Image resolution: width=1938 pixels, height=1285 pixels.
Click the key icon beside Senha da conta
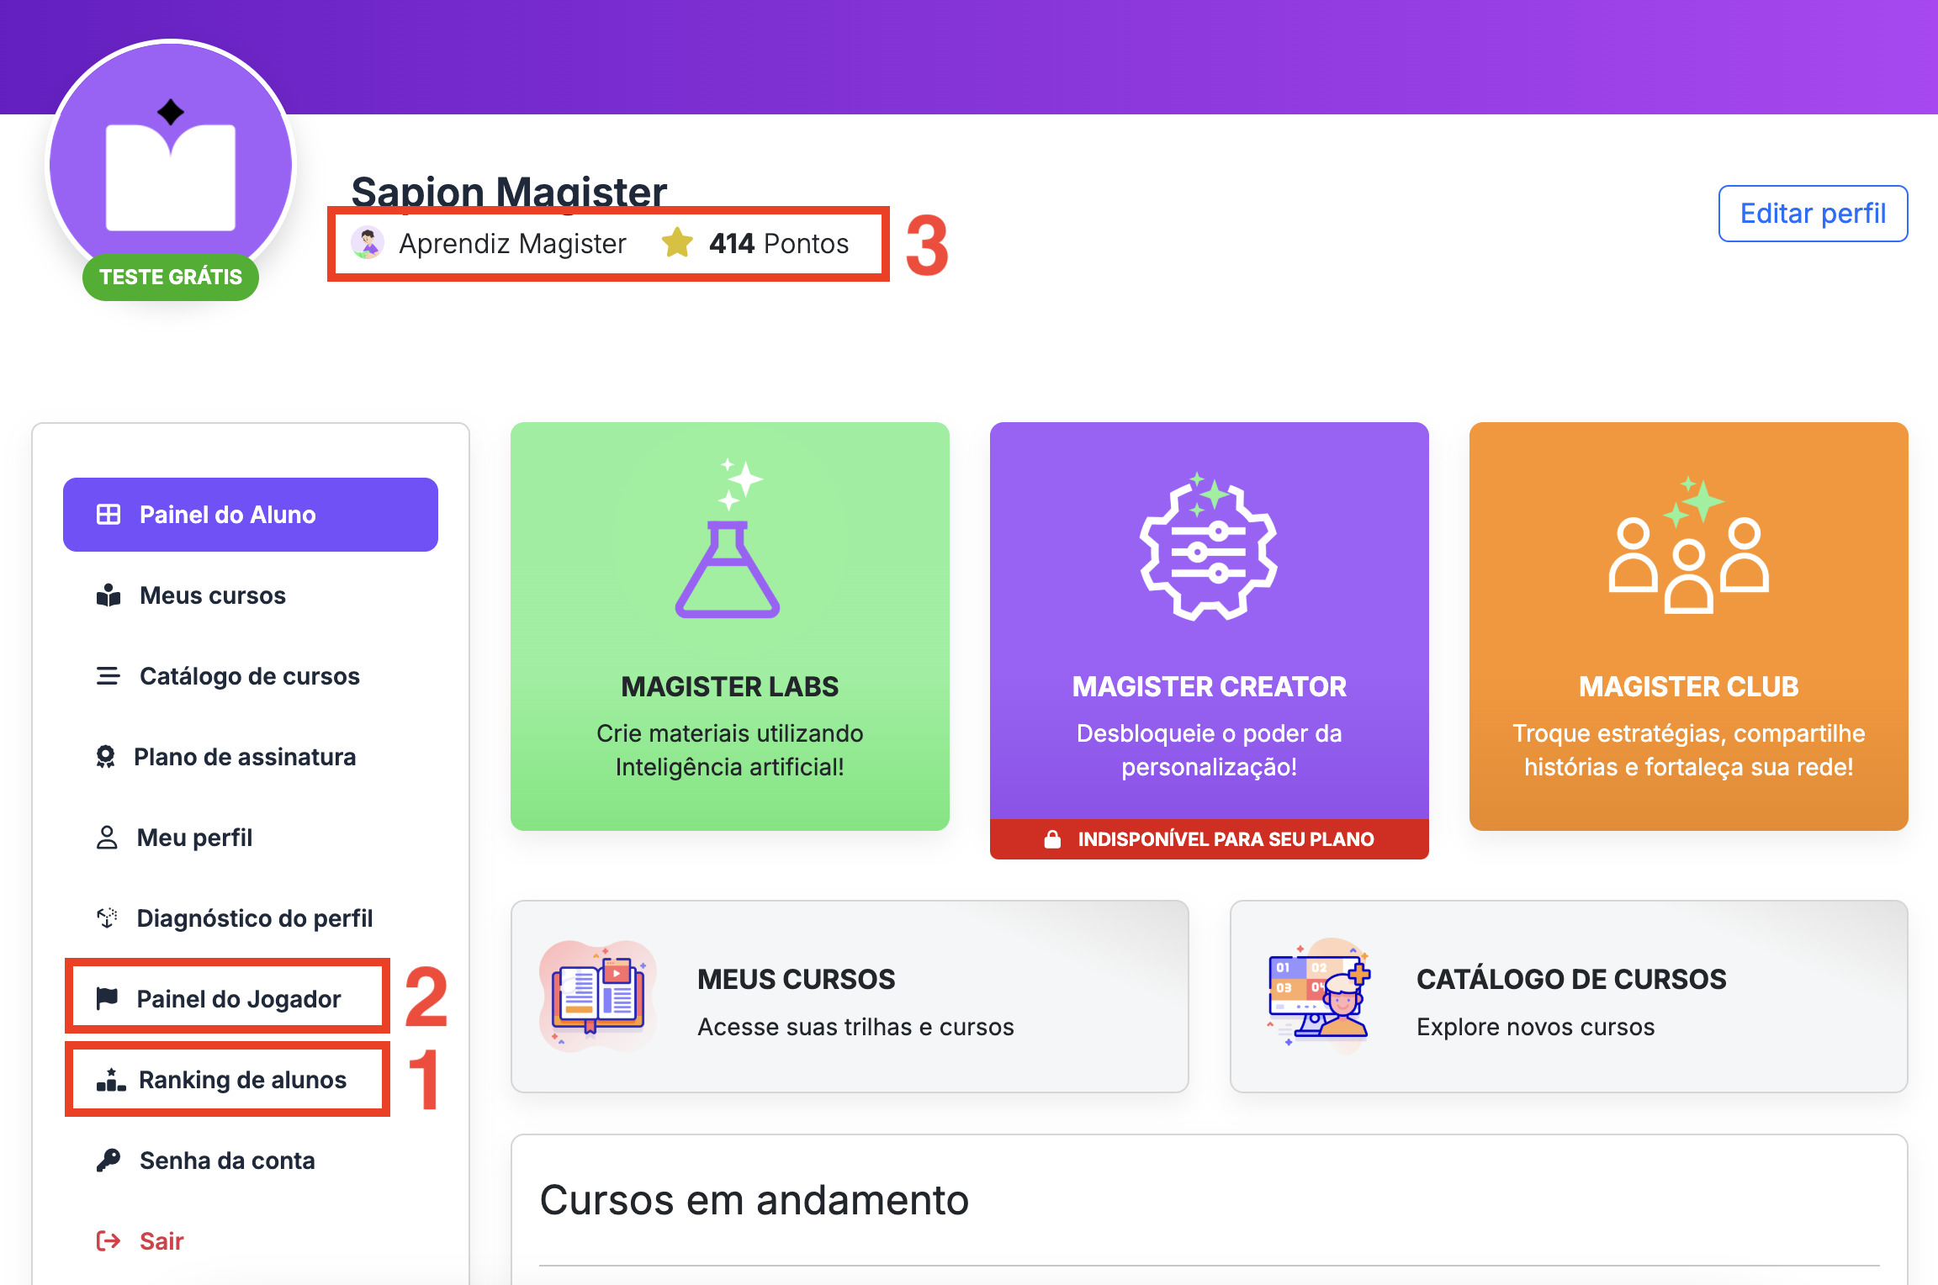pyautogui.click(x=109, y=1160)
